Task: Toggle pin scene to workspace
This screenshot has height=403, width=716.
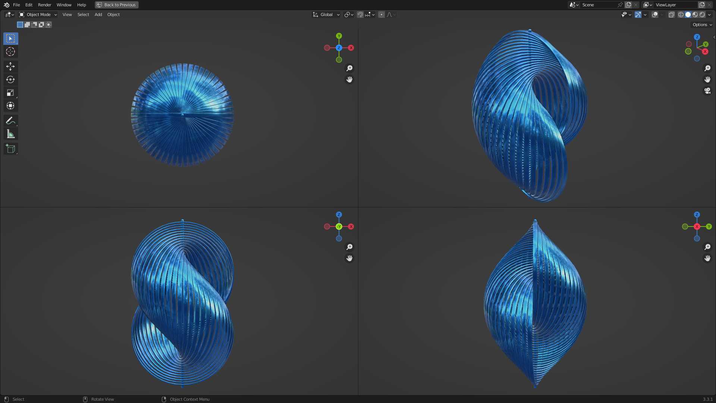Action: tap(620, 5)
